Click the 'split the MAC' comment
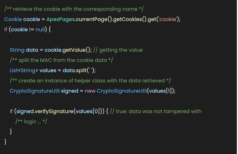 [61, 60]
